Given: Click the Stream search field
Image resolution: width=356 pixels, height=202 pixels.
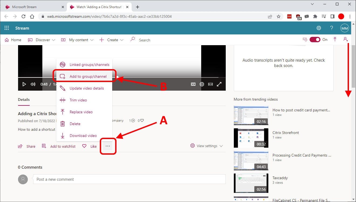Looking at the screenshot, I should (144, 40).
